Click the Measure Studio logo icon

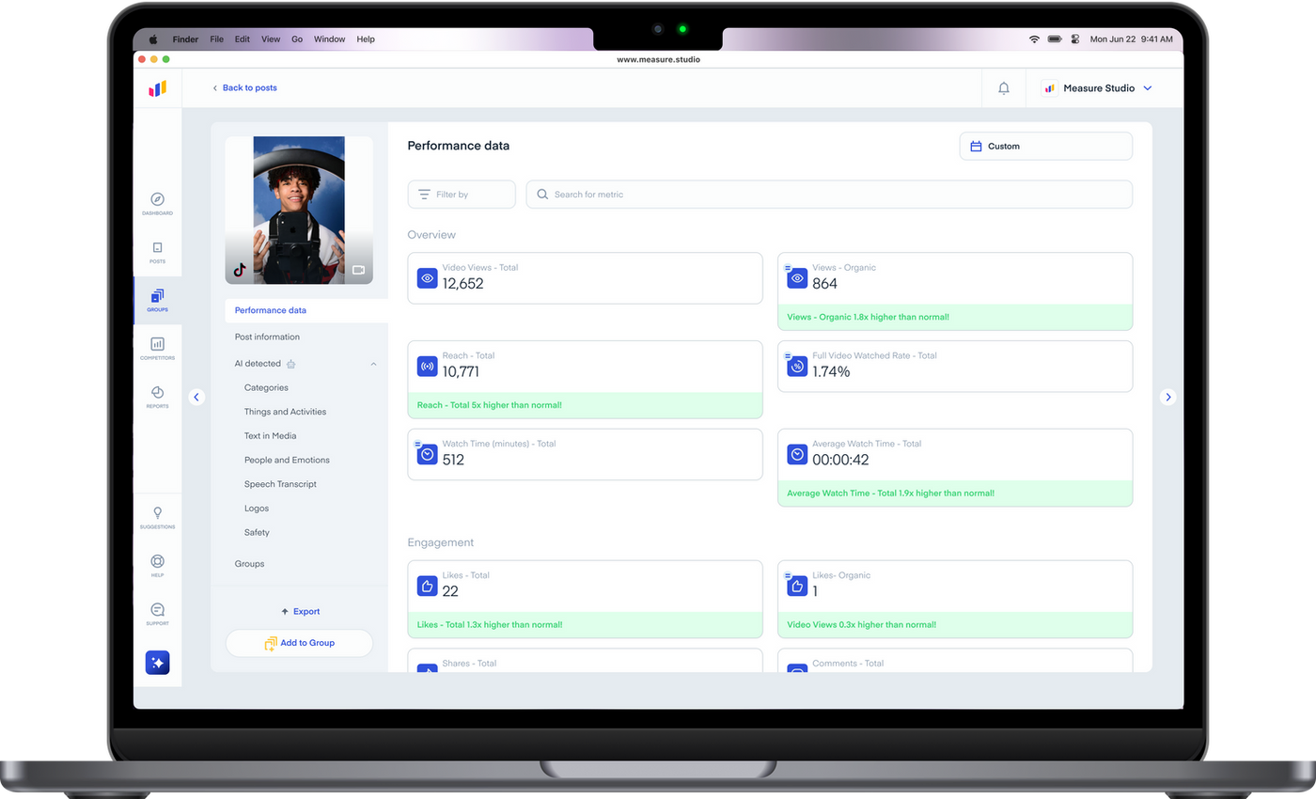point(157,88)
